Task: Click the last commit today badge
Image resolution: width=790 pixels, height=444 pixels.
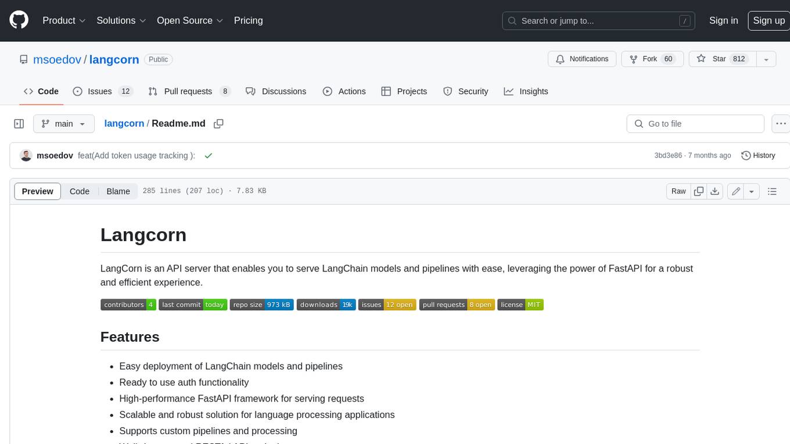Action: coord(193,305)
